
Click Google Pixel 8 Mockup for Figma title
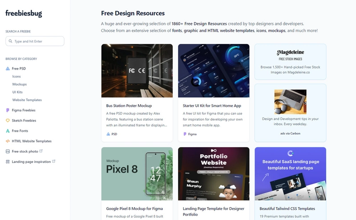point(134,208)
